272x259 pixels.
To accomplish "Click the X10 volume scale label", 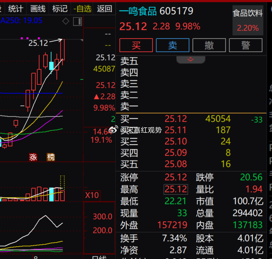I will coord(92,195).
